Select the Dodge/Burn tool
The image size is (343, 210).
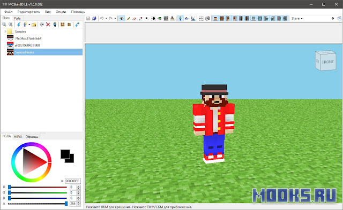pyautogui.click(x=147, y=19)
